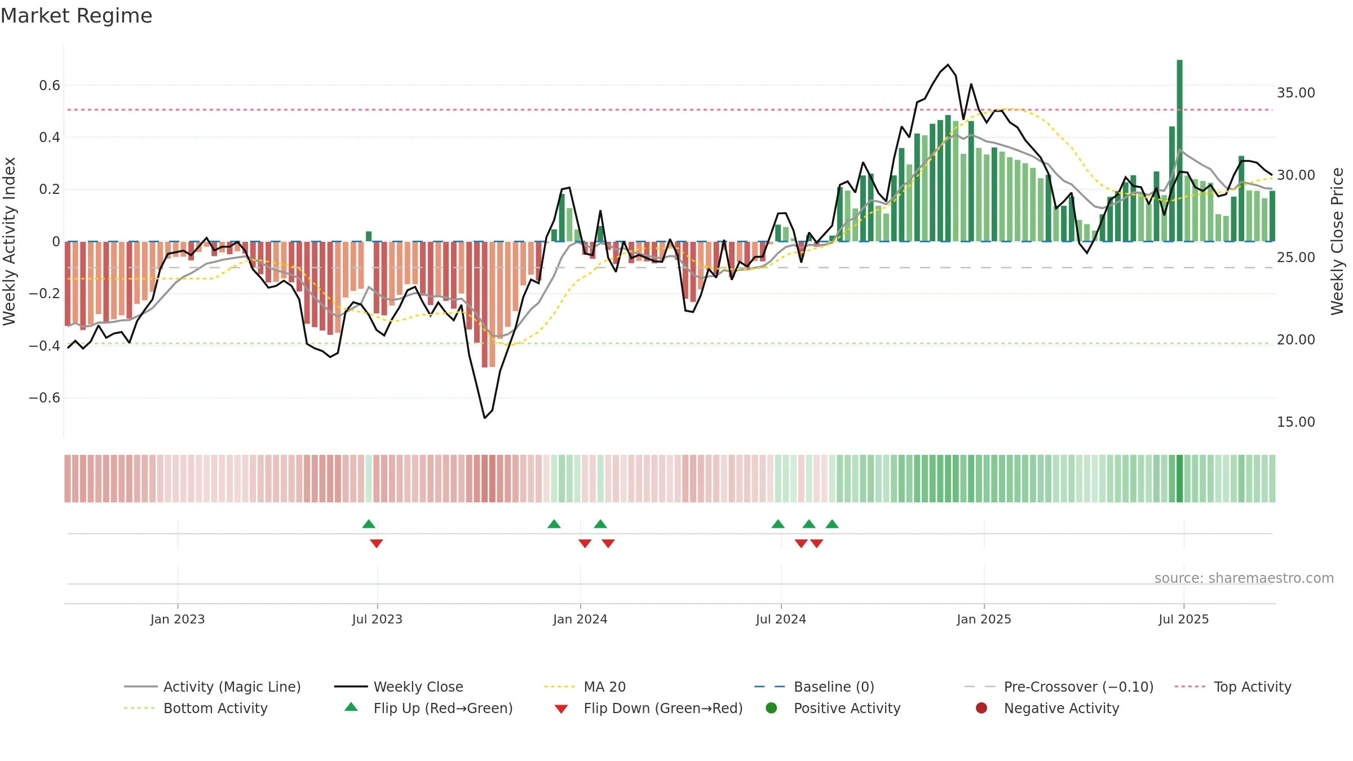Click the Positive Activity legend entry
This screenshot has height=761, width=1353.
point(833,708)
